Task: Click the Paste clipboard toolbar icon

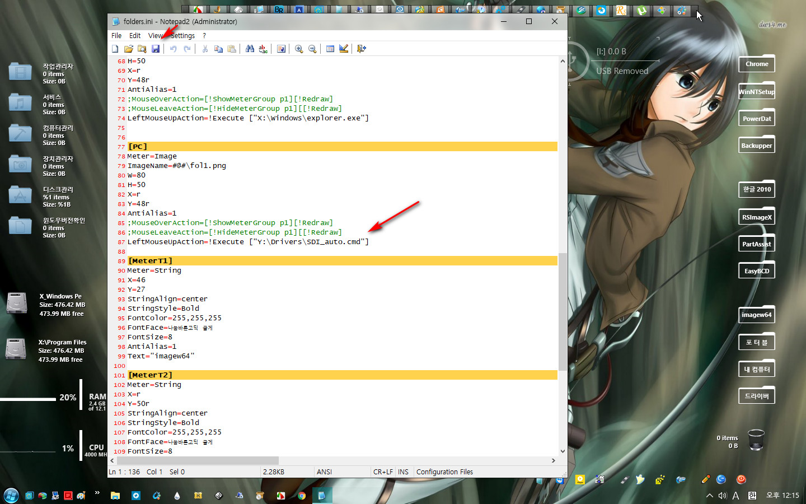Action: tap(232, 49)
